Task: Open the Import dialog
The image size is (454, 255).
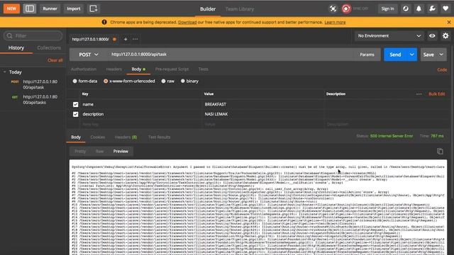Action: [x=74, y=8]
